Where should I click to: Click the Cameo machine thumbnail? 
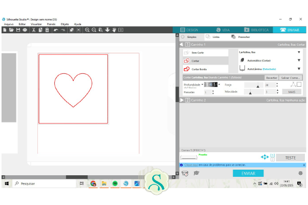(189, 157)
